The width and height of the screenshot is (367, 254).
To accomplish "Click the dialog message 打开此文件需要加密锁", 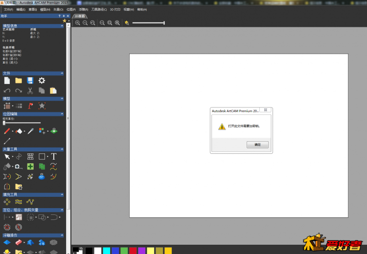I will point(244,126).
